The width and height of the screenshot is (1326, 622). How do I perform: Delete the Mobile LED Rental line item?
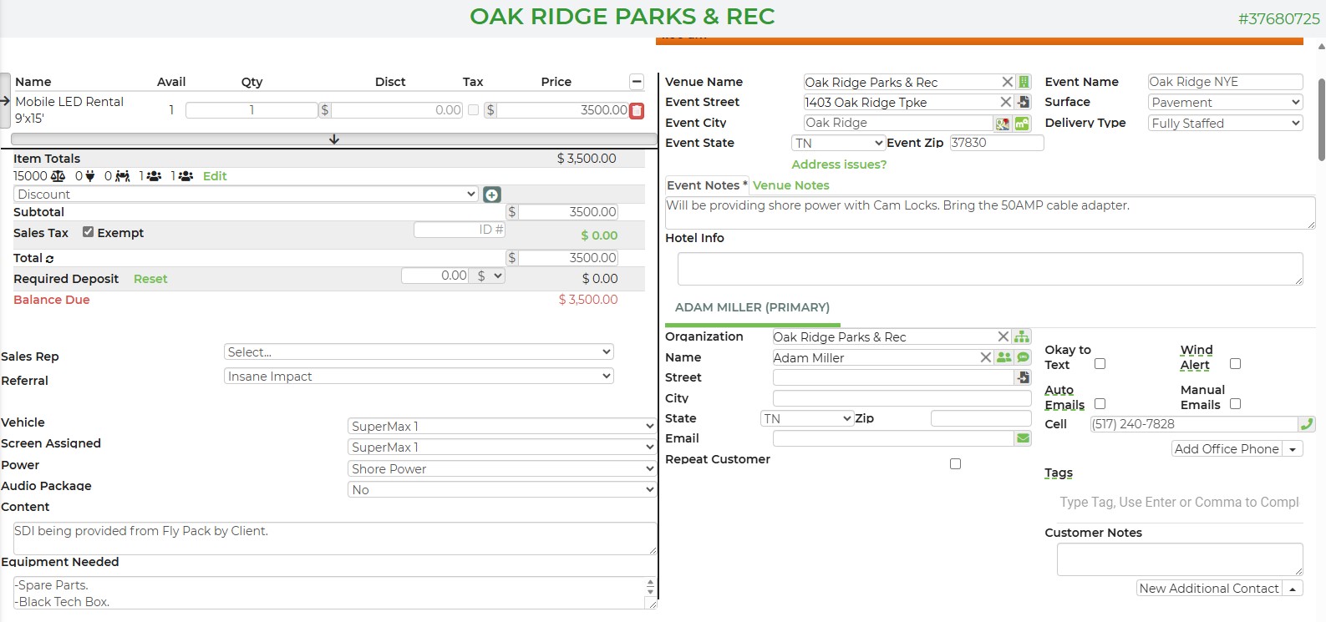coord(637,110)
